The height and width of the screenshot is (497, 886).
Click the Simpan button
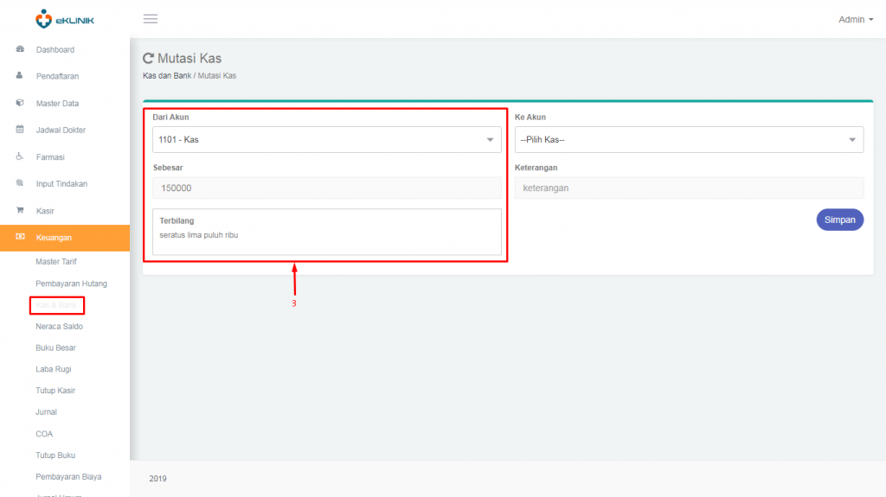[839, 220]
